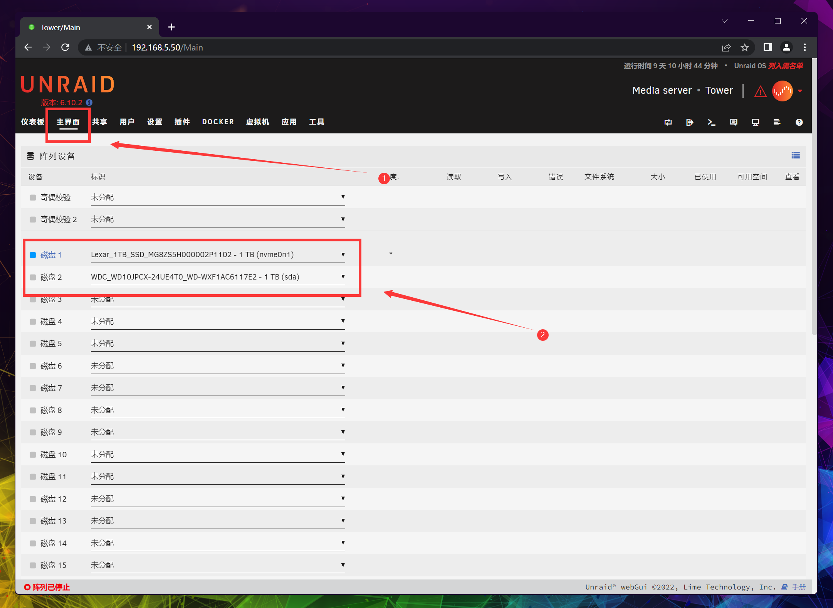Screen dimensions: 833x608
Task: Switch to the DOCKER tab
Action: pos(218,122)
